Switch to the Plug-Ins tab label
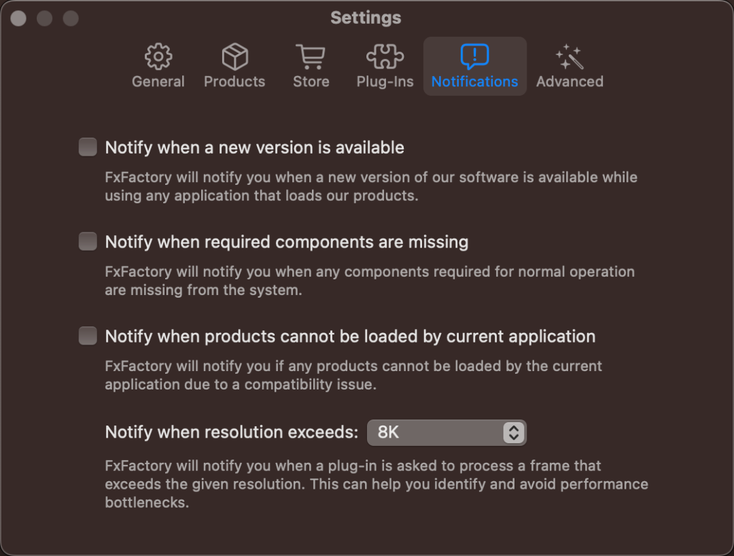This screenshot has height=556, width=734. coord(385,82)
